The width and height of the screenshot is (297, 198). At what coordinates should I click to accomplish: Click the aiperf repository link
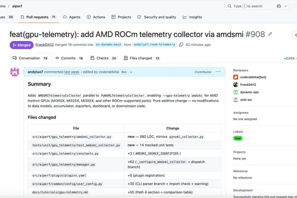click(17, 6)
